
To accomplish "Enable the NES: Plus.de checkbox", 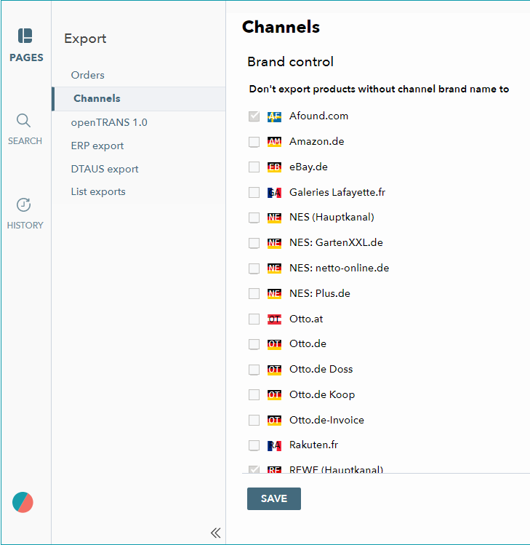I will coord(254,293).
